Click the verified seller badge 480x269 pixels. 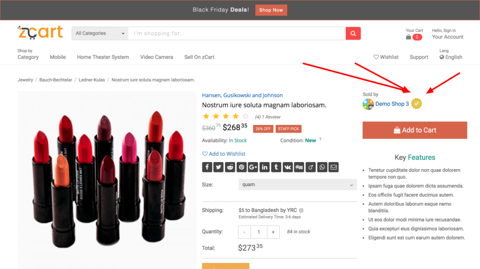point(417,104)
